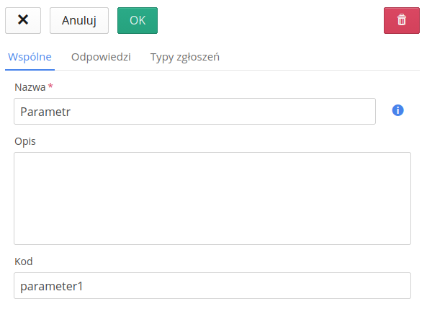Go to the Typy zgłoszeń tab
Image resolution: width=427 pixels, height=335 pixels.
pos(184,57)
